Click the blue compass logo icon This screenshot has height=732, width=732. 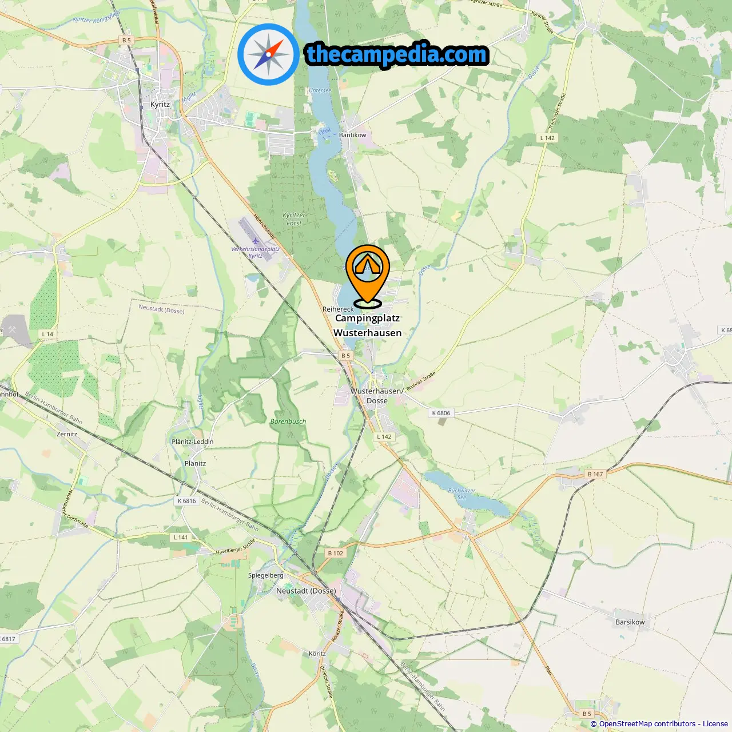[x=268, y=54]
